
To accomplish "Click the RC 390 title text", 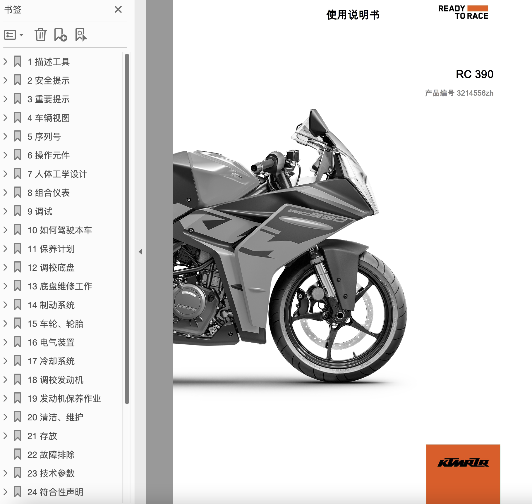I will click(475, 74).
